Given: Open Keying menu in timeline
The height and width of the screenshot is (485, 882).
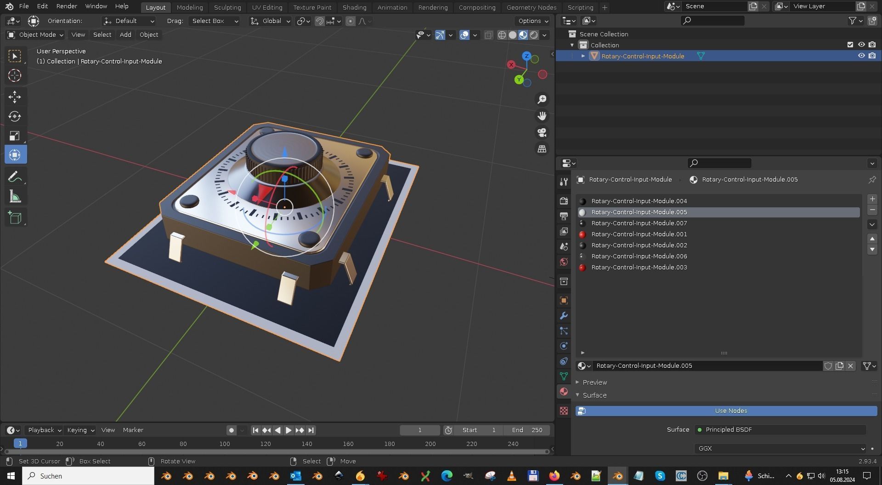Looking at the screenshot, I should (80, 430).
